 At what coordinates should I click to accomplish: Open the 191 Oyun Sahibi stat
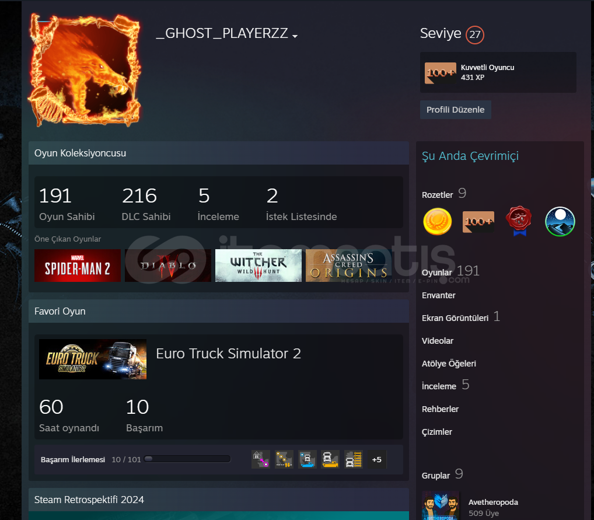(67, 204)
